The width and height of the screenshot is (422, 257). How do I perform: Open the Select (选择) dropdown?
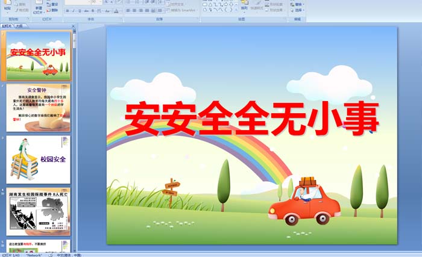pyautogui.click(x=297, y=10)
